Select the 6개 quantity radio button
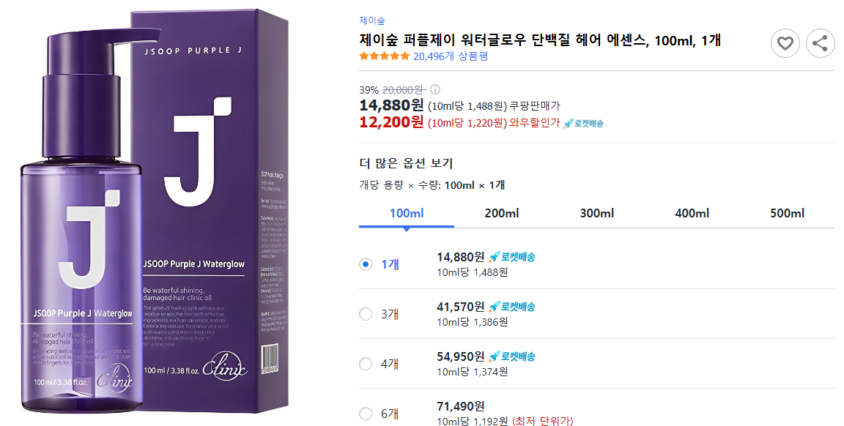Image resolution: width=844 pixels, height=426 pixels. [x=366, y=414]
